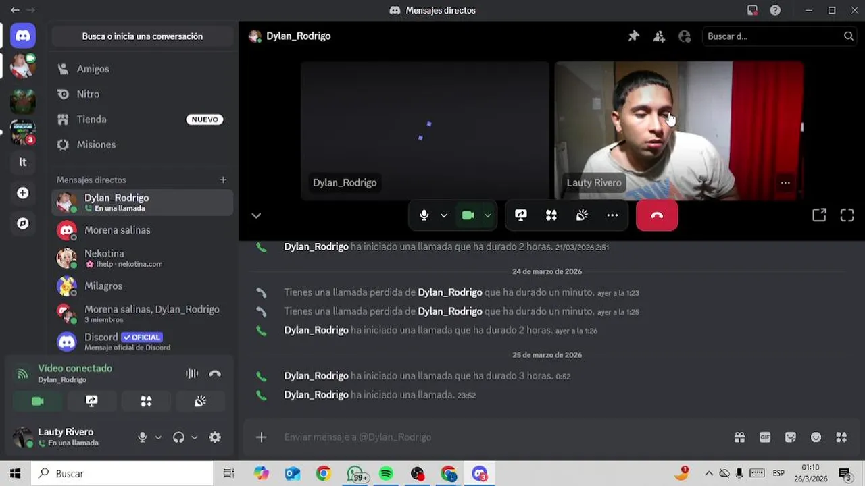Open Discover servers compass icon

tap(23, 223)
